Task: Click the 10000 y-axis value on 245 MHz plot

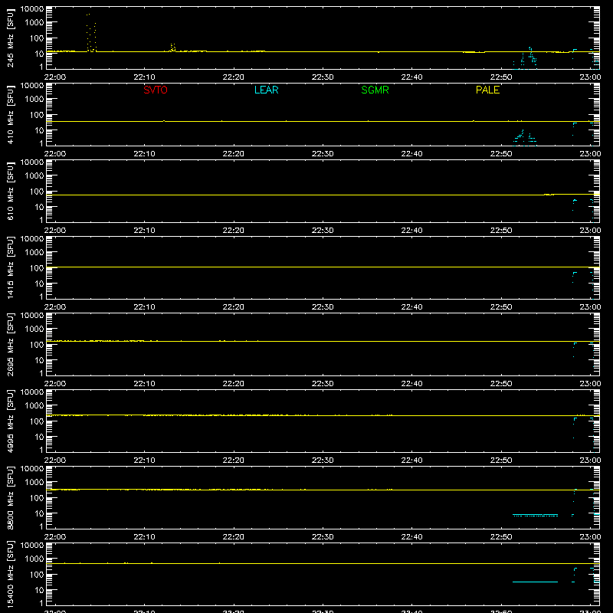Action: coord(32,9)
